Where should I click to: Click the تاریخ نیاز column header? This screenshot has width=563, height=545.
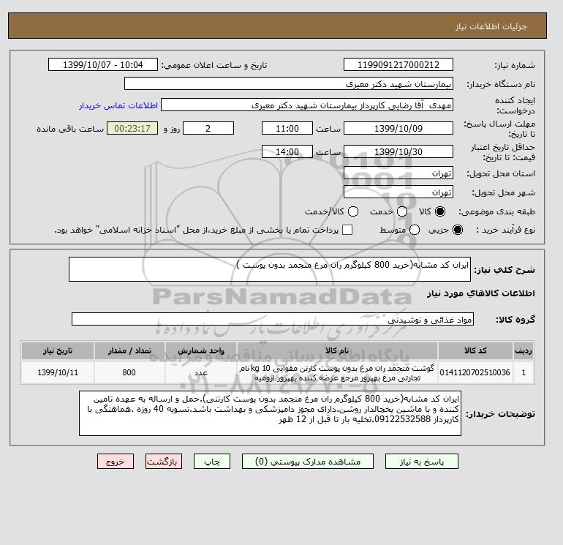click(58, 350)
